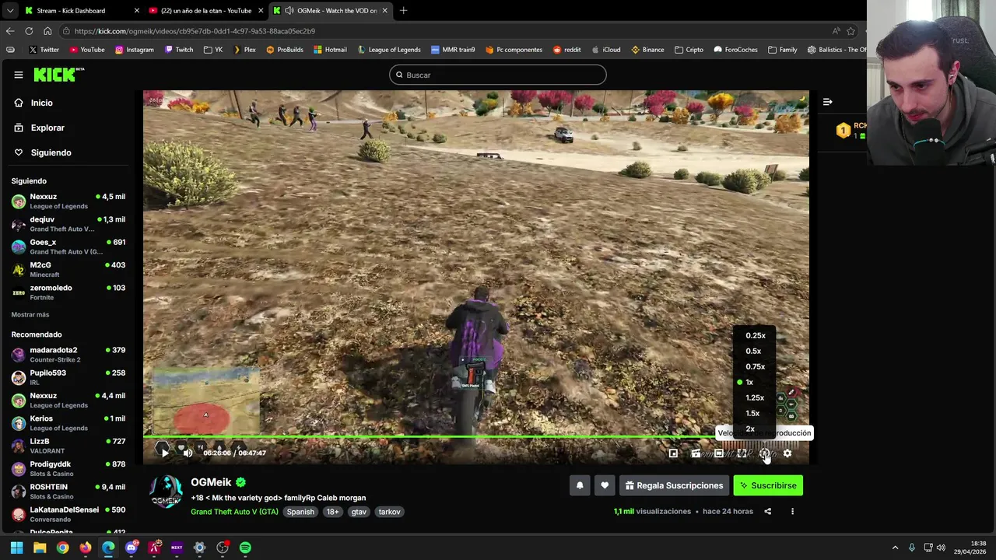Screen dimensions: 996x560
Task: Open Spotify from the taskbar
Action: click(x=245, y=548)
